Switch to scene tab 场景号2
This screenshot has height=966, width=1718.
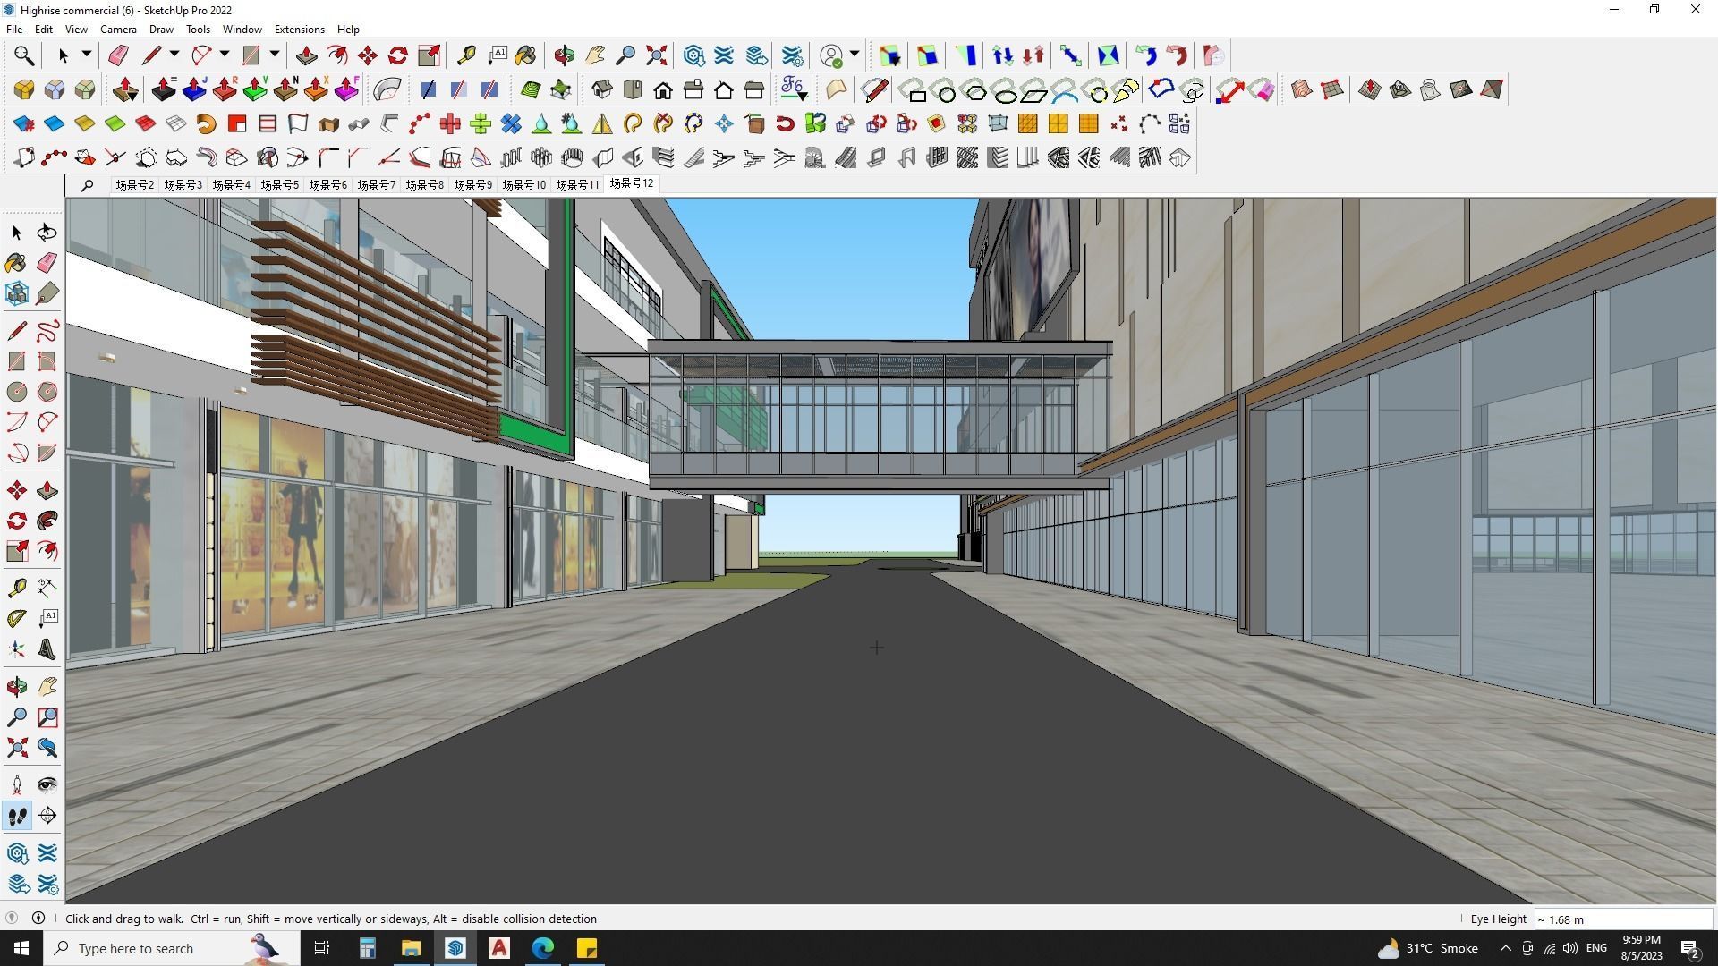pyautogui.click(x=134, y=184)
